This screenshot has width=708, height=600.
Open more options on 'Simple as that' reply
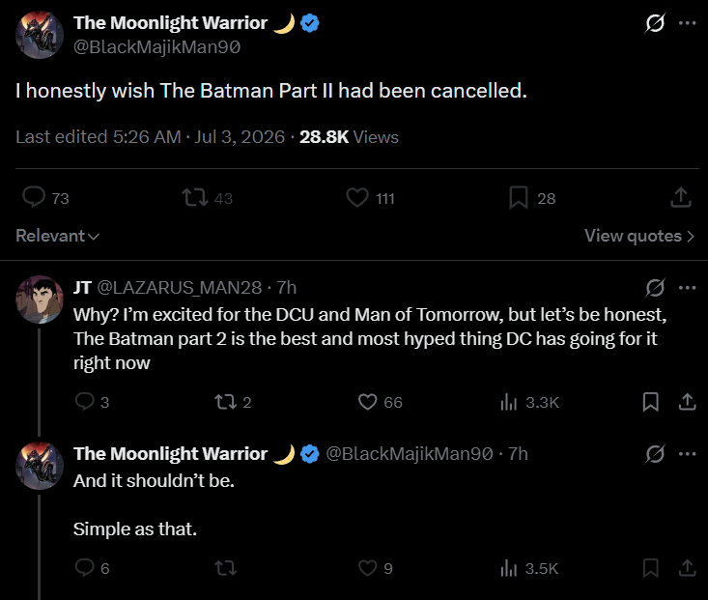(687, 453)
